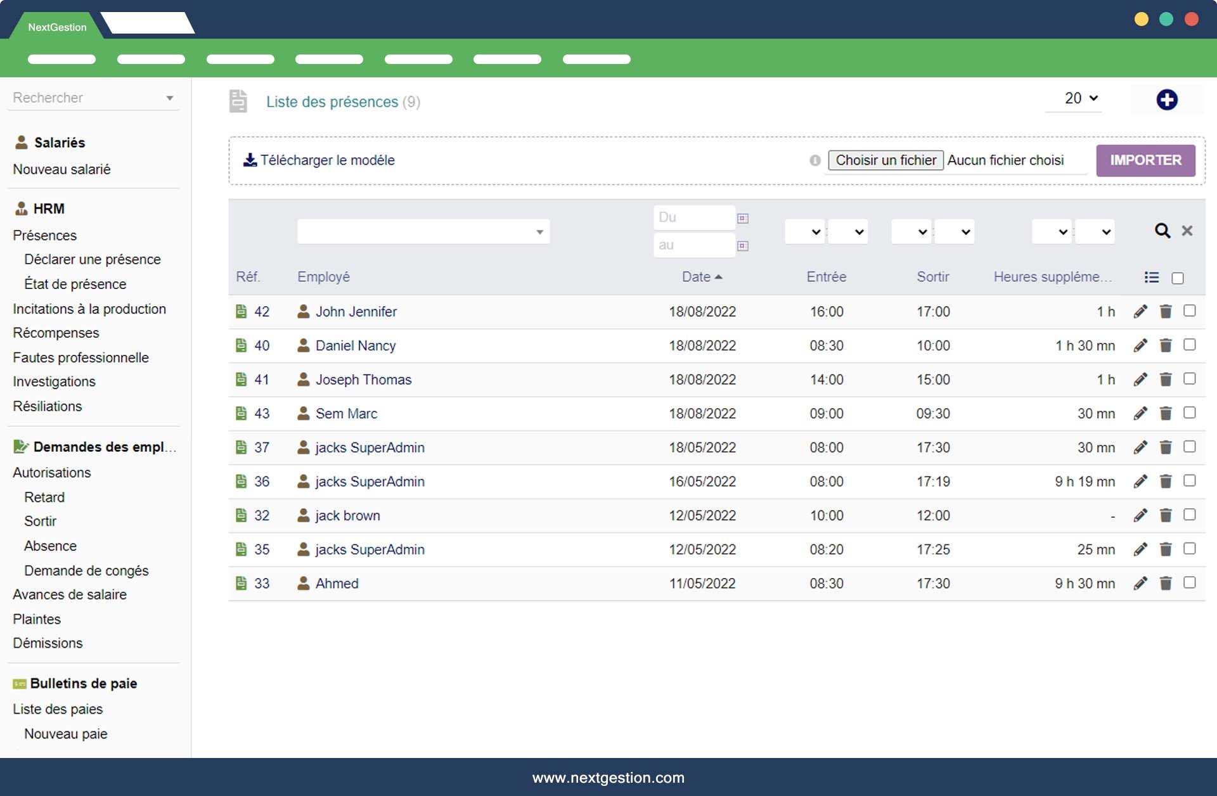This screenshot has height=796, width=1217.
Task: Tick the checkbox for Joseph Thomas's row
Action: (1190, 379)
